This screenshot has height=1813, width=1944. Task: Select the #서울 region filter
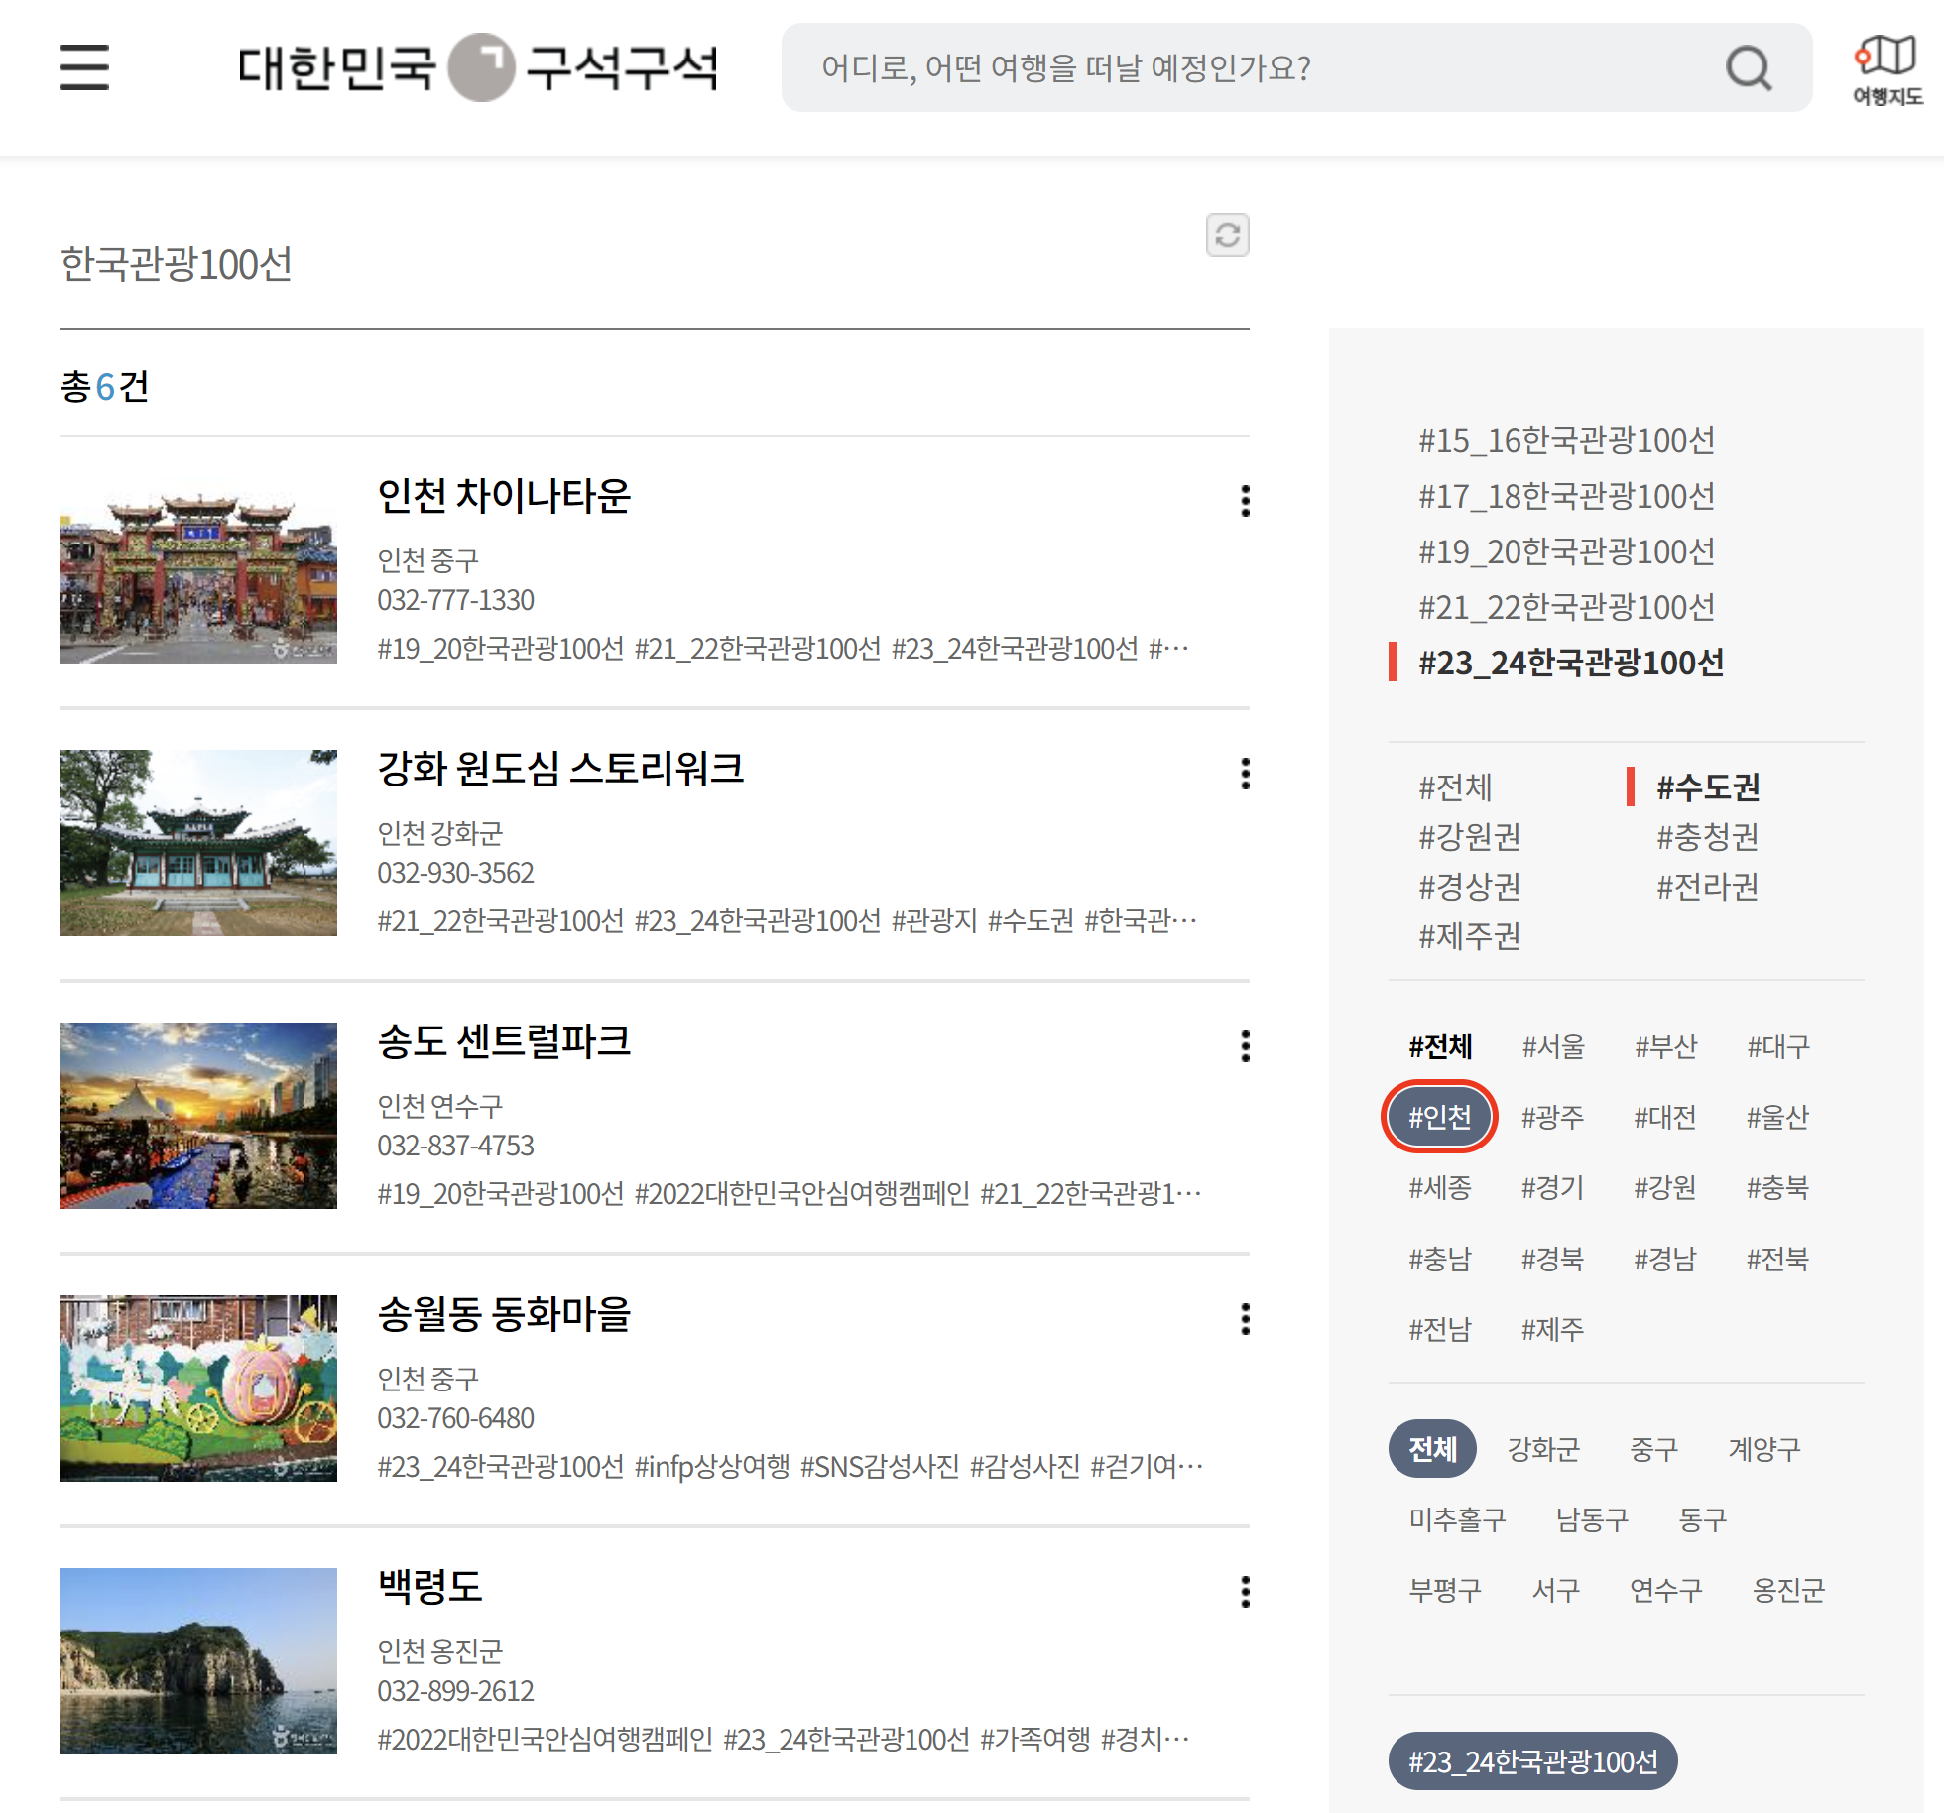tap(1553, 1046)
